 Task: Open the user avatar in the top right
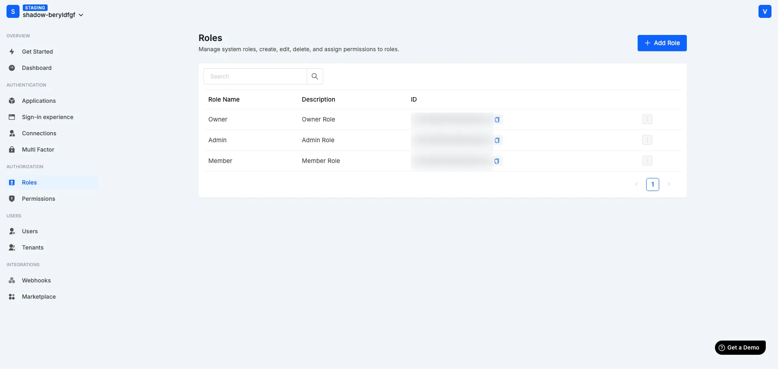click(x=765, y=11)
